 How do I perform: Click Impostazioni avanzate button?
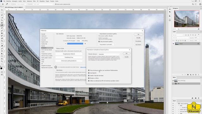click(x=106, y=45)
